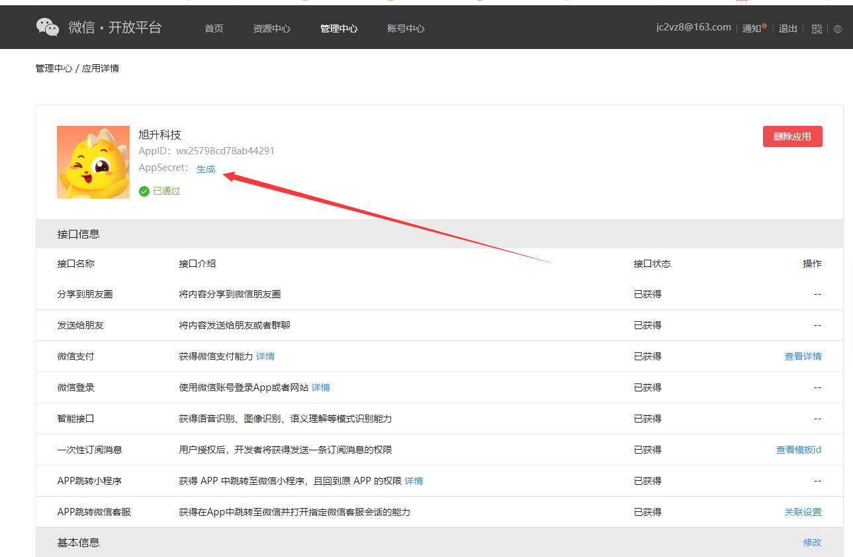
Task: Click the 智能接口 description about 语音识别
Action: [x=285, y=419]
